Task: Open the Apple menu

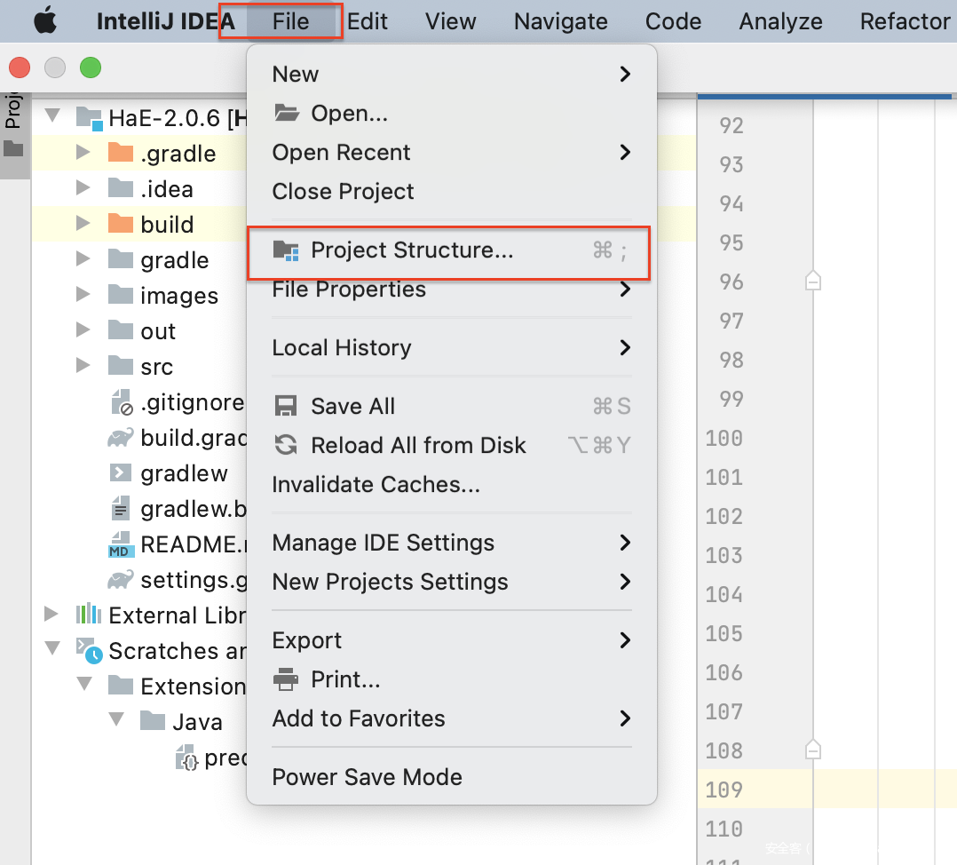Action: tap(45, 20)
